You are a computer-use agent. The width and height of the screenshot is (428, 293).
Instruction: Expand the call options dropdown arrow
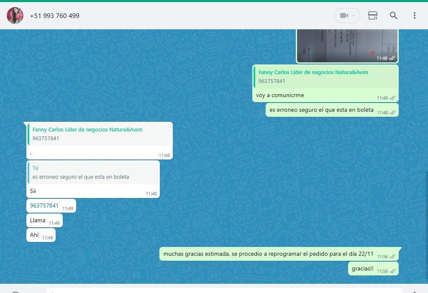click(x=354, y=15)
